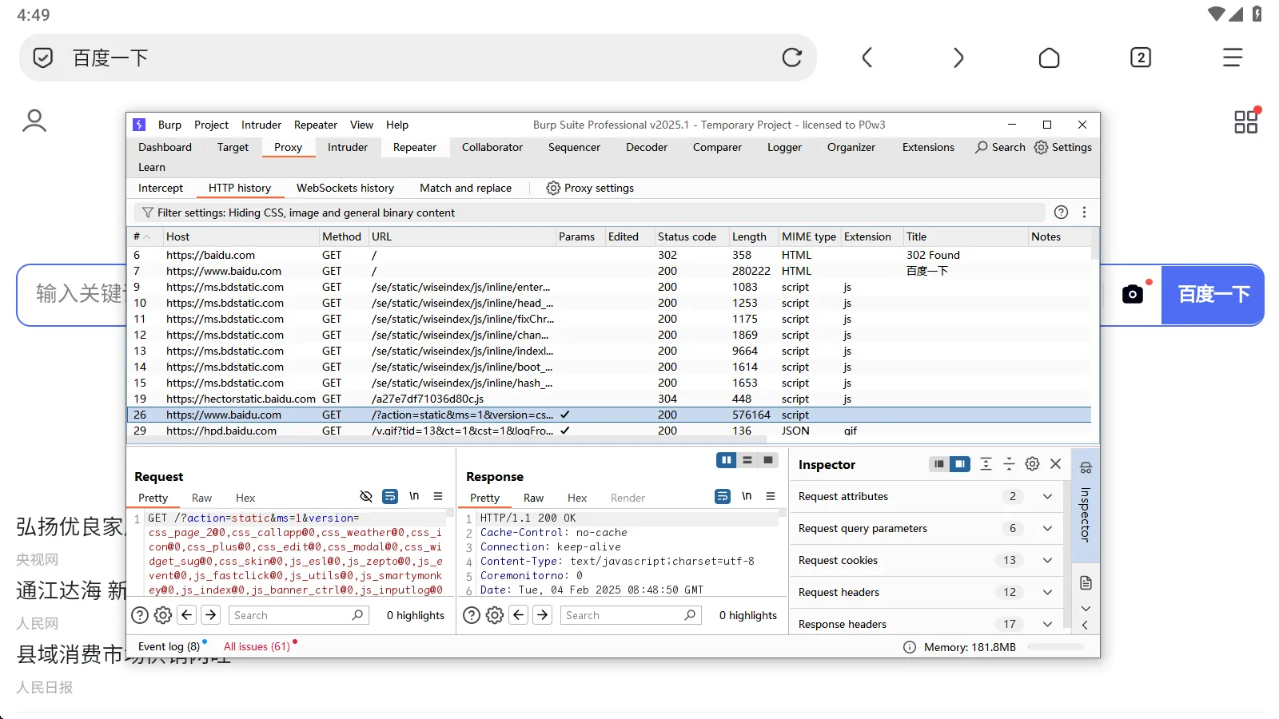This screenshot has height=719, width=1279.
Task: Click Burp Search magnifier in toolbar
Action: tap(982, 148)
